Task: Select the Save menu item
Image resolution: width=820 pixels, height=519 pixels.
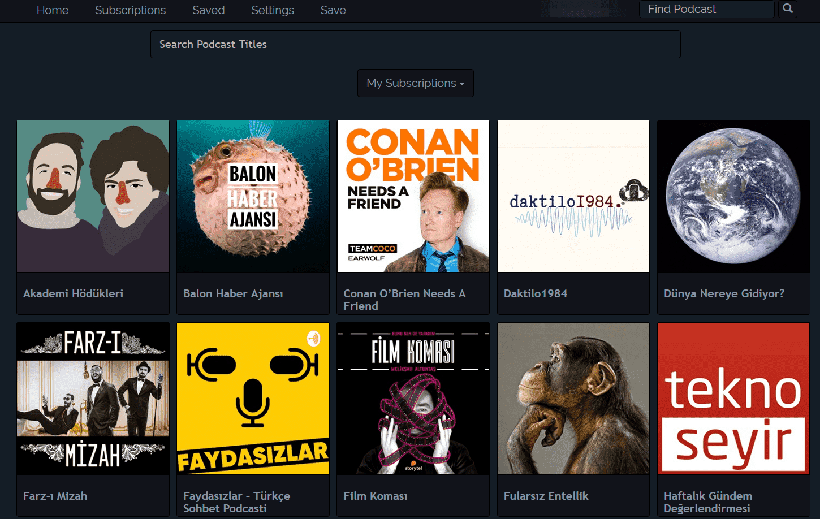Action: (x=333, y=10)
